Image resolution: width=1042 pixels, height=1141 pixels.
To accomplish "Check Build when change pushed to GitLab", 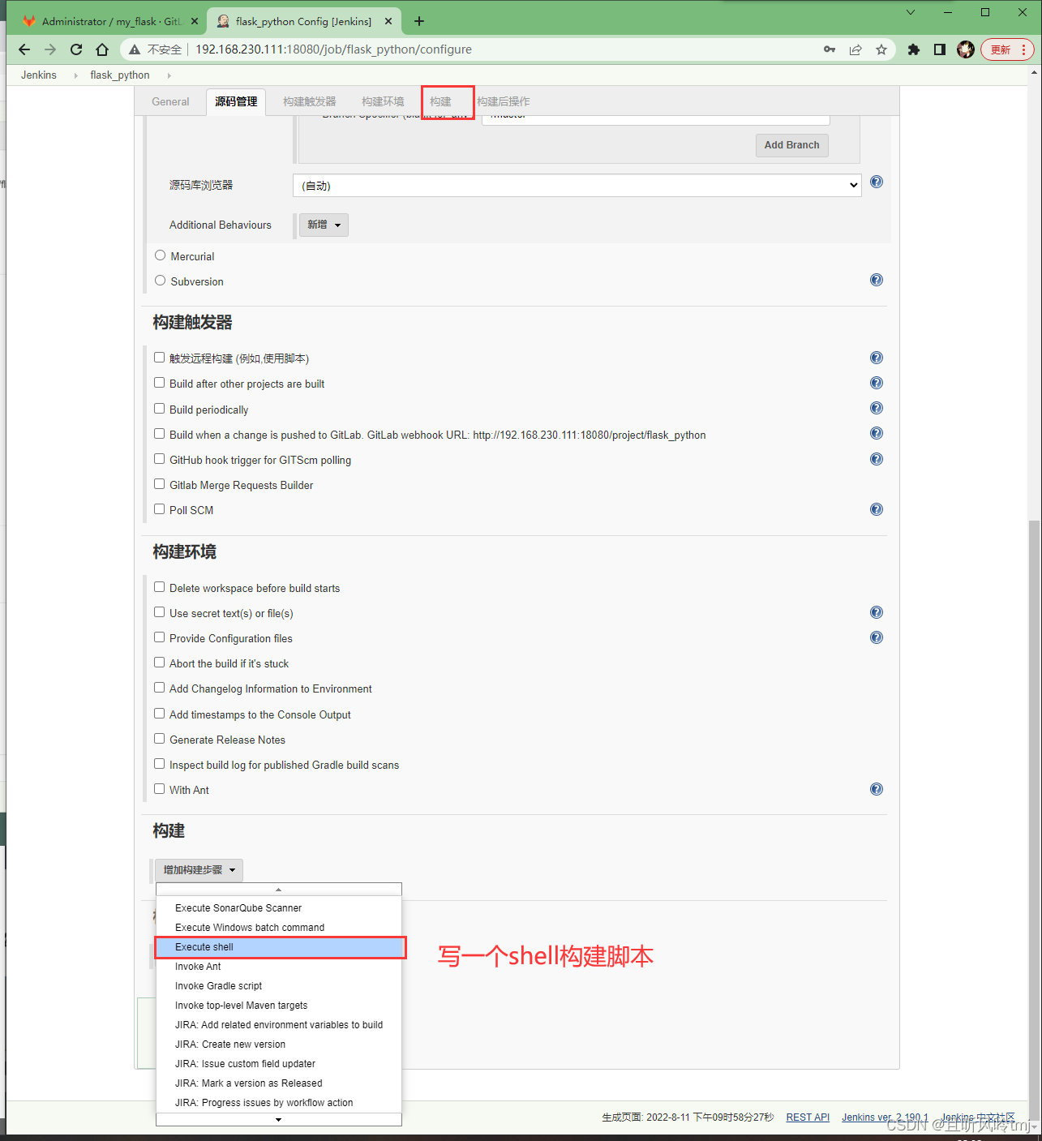I will coord(159,434).
